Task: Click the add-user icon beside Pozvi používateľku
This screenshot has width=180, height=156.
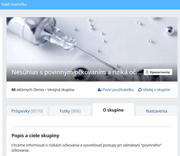Action: tap(100, 90)
